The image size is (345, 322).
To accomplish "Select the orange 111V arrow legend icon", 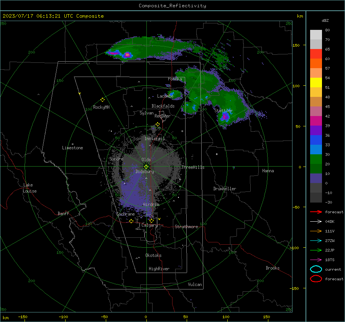I will [x=316, y=231].
